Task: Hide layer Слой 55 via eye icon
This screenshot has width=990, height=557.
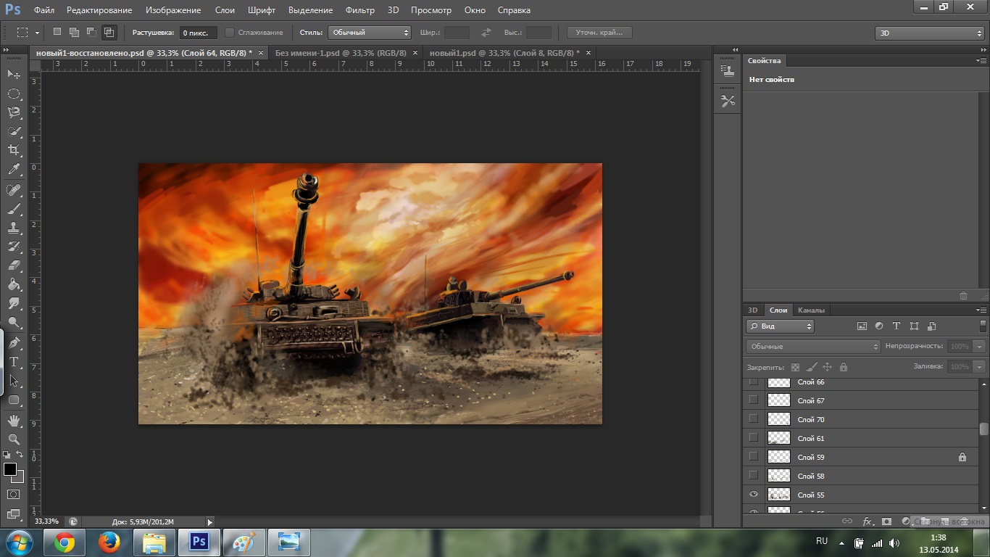Action: [x=754, y=495]
